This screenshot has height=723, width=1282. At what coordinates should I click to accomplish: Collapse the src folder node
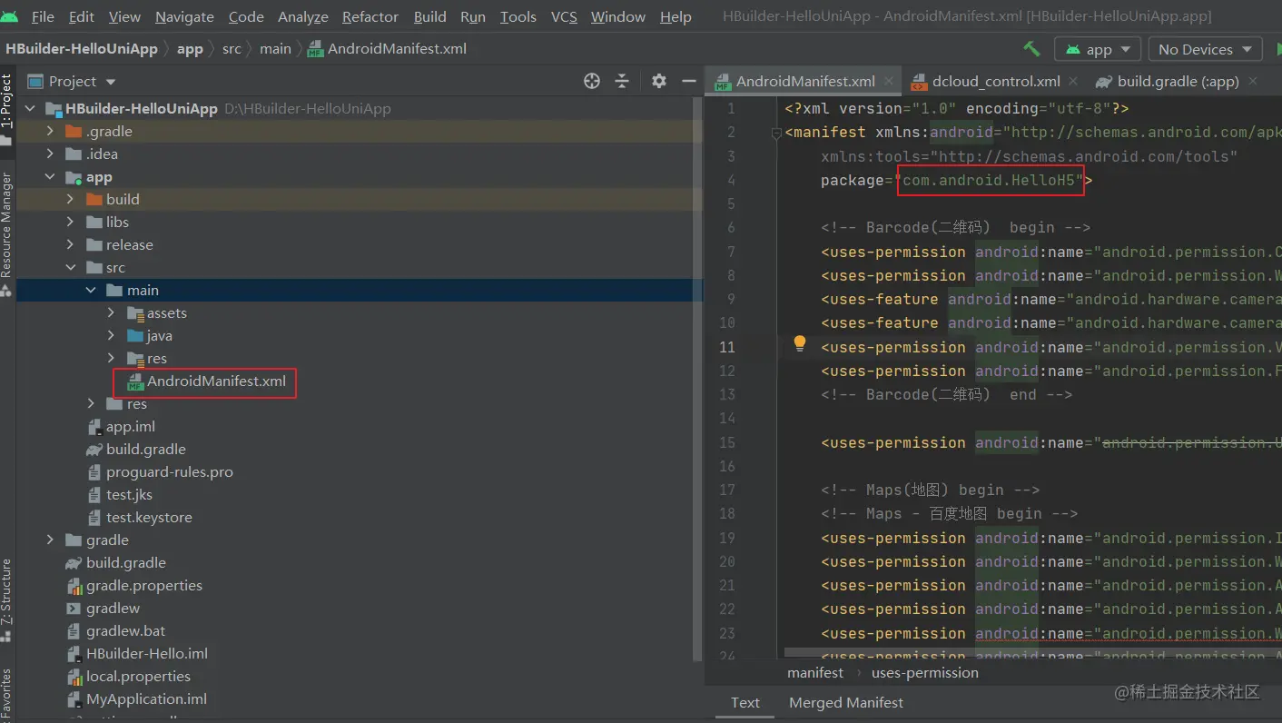71,268
